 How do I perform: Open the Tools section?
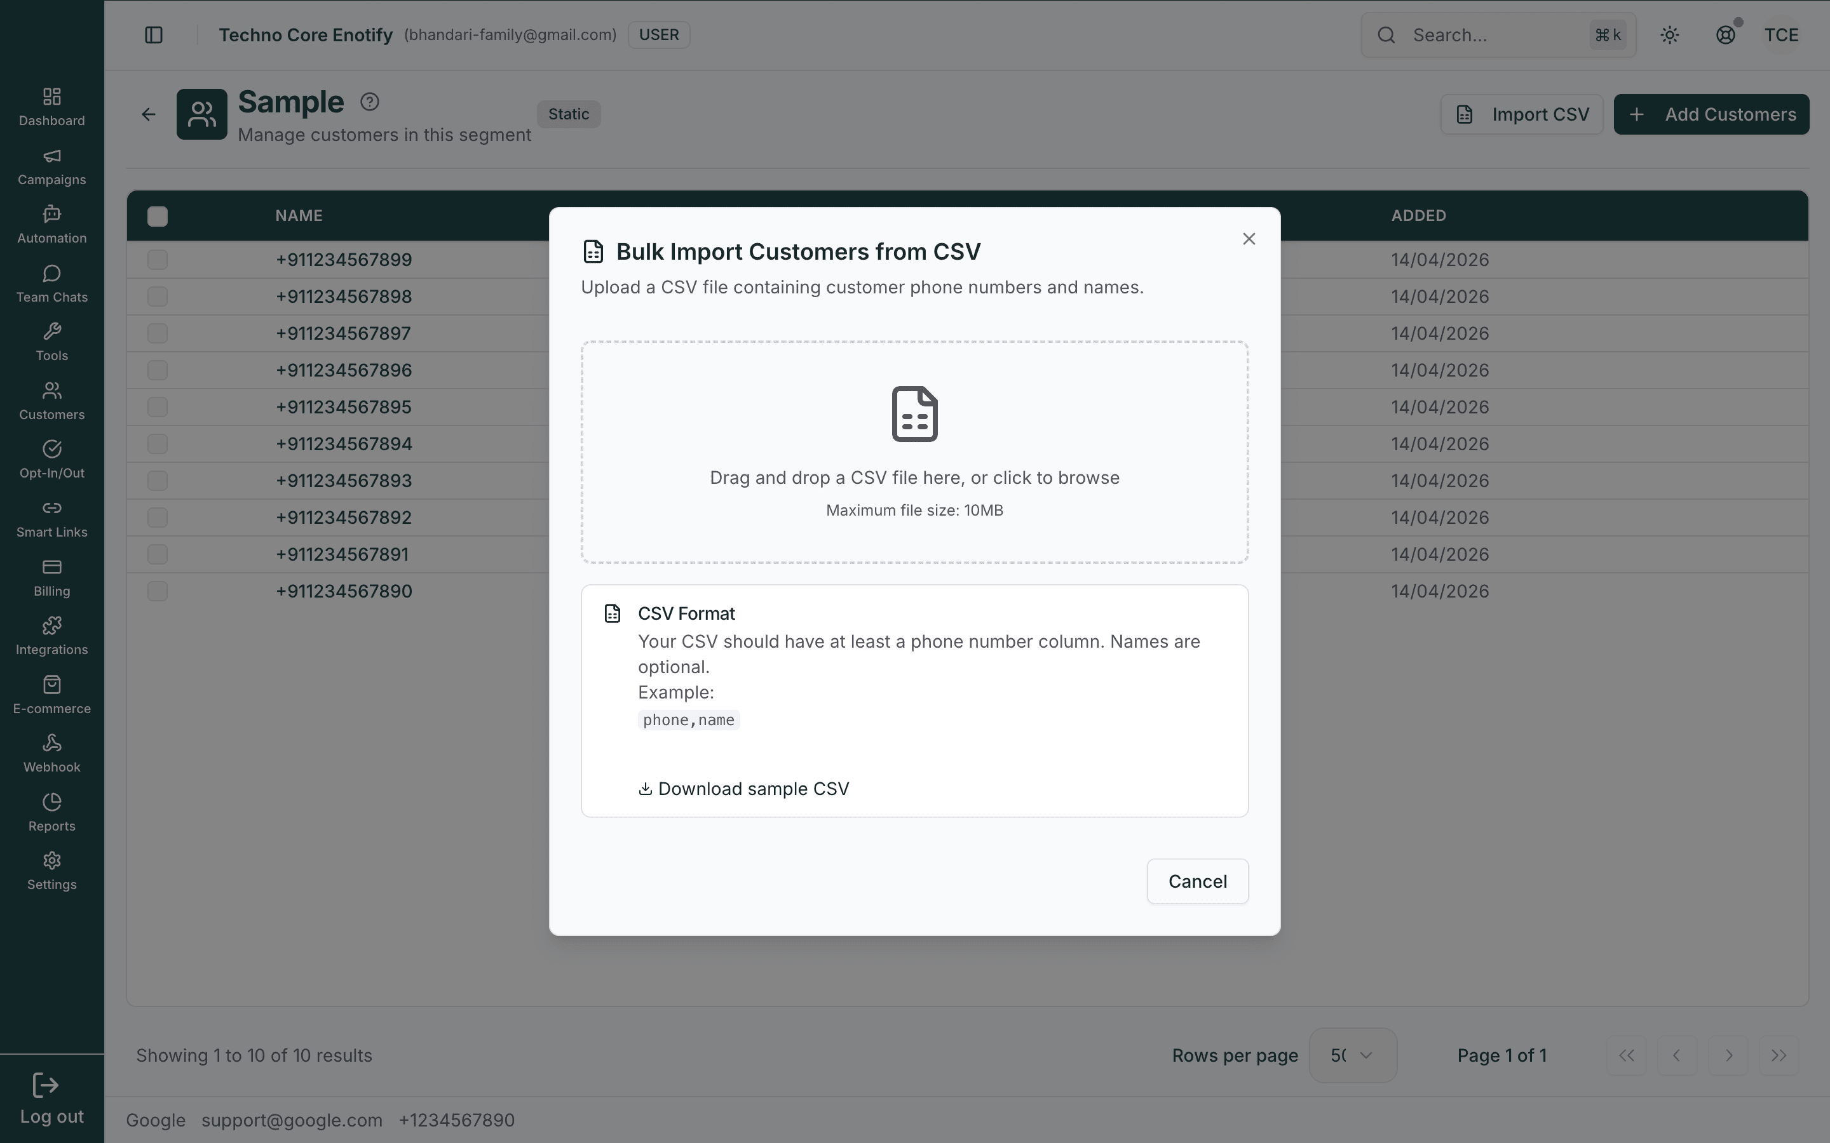pos(51,342)
